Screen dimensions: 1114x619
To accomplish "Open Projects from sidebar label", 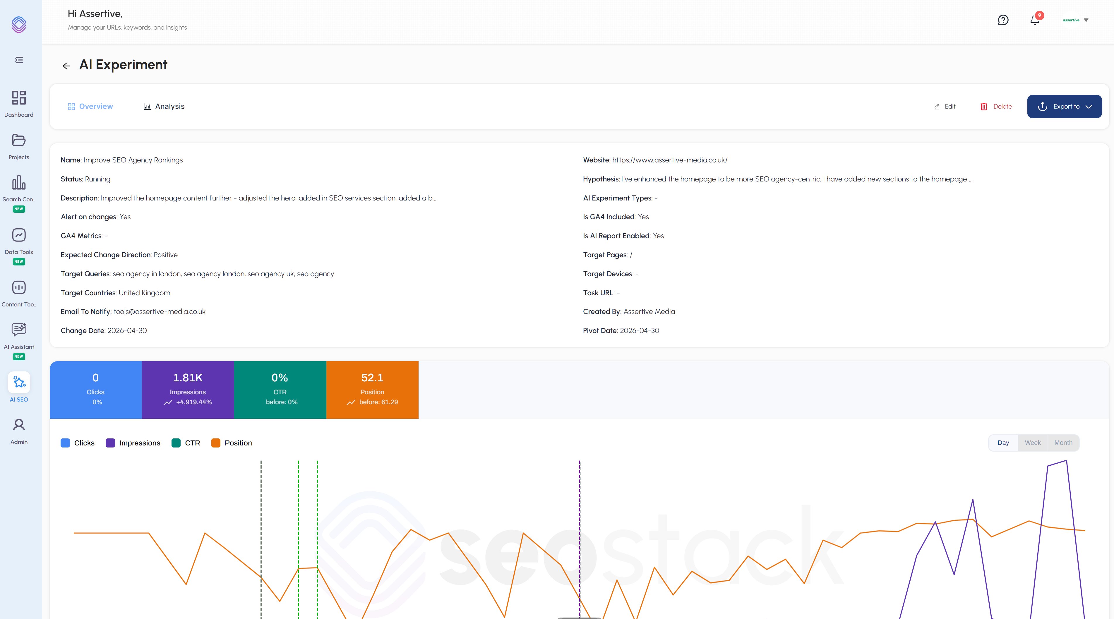I will point(19,157).
